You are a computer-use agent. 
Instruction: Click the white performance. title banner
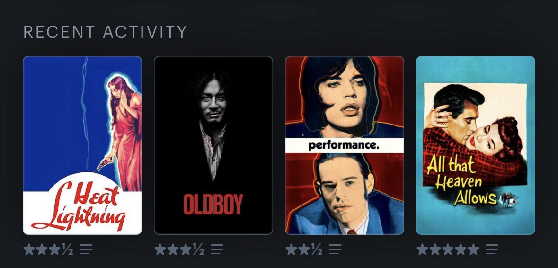click(345, 145)
